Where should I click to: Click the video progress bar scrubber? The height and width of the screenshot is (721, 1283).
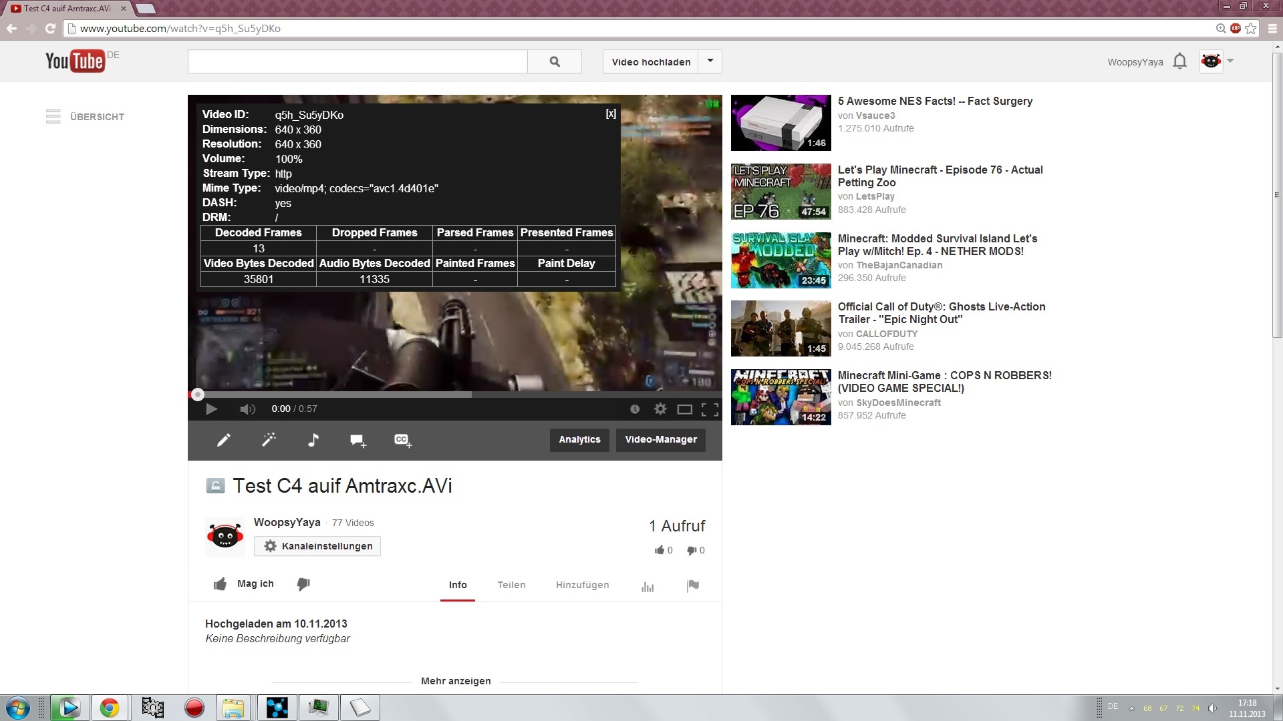click(x=197, y=395)
